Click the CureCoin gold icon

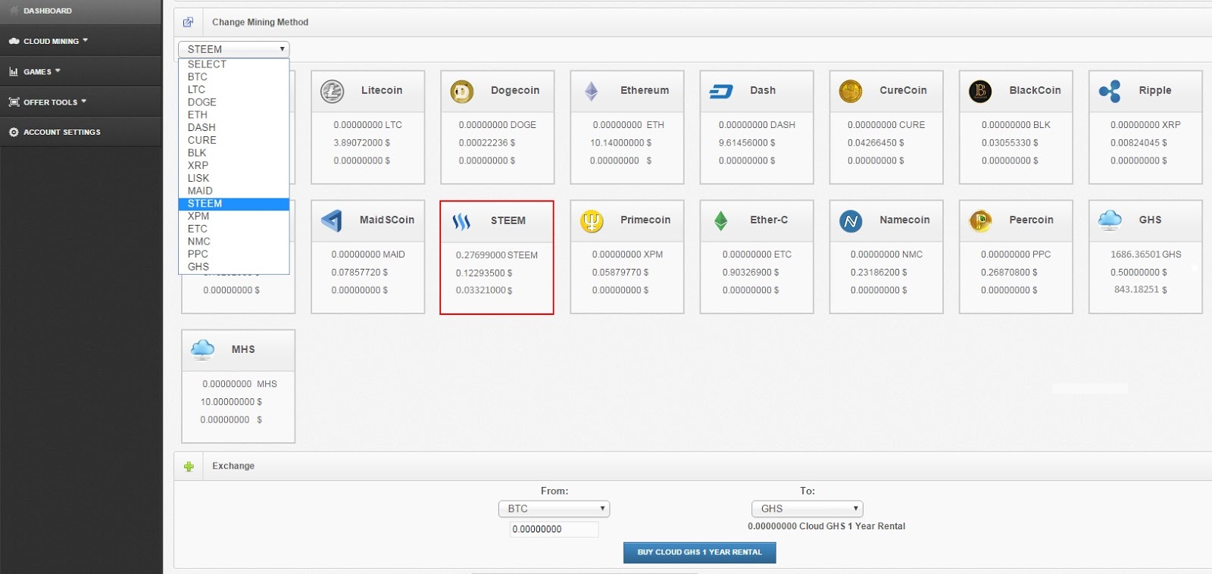point(851,92)
